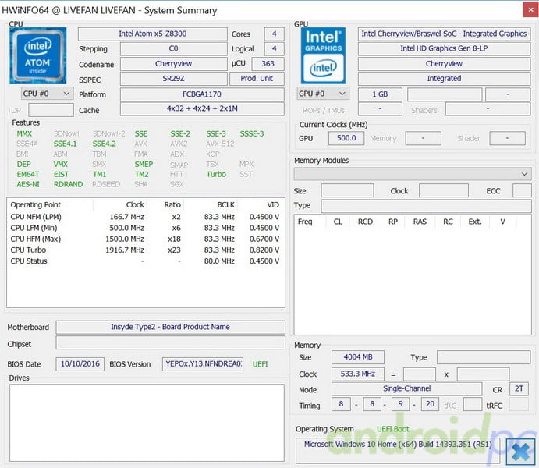Click the Memory Modules Size field

pos(347,190)
